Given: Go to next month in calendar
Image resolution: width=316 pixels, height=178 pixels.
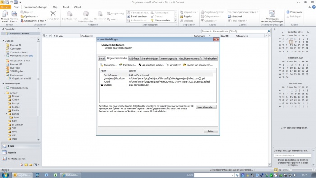Looking at the screenshot, I should pyautogui.click(x=308, y=32).
